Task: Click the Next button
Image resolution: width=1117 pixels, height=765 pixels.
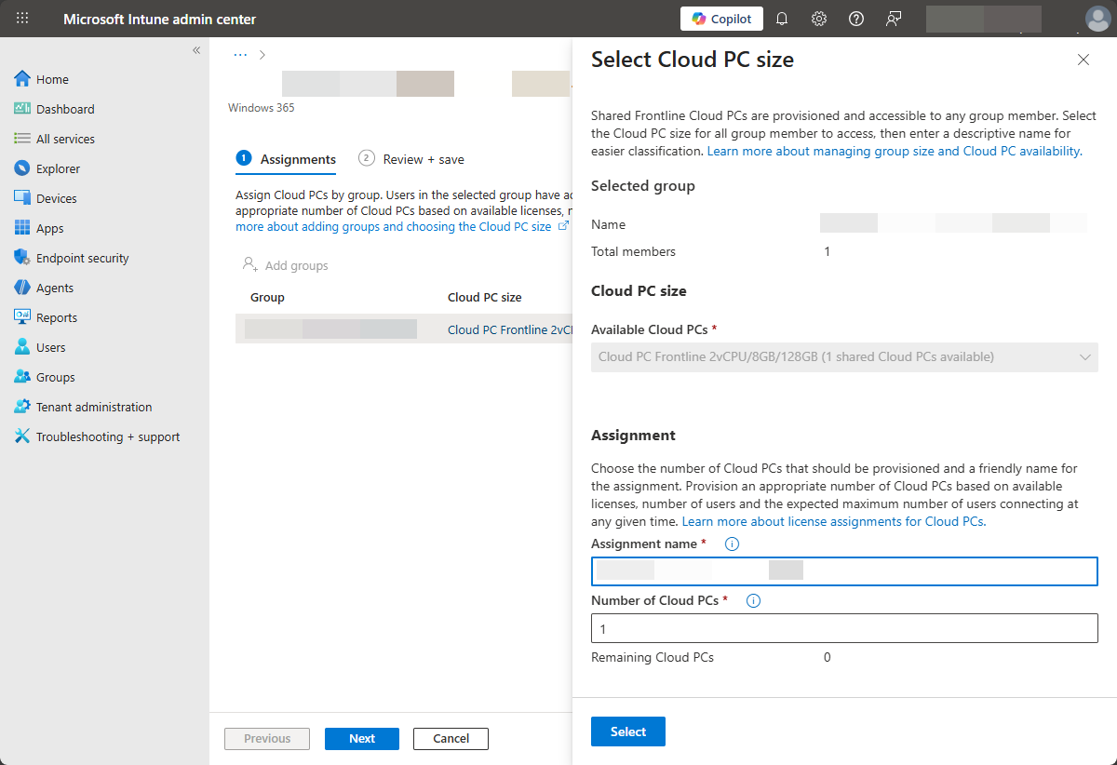Action: click(361, 739)
